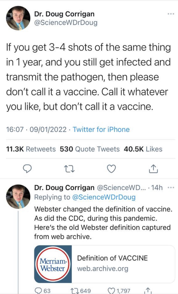The width and height of the screenshot is (178, 294).
Task: Tap reply icon showing 63 comments
Action: (x=43, y=291)
